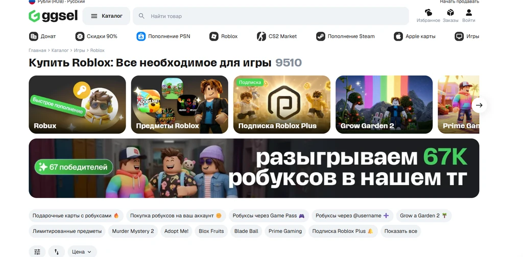The width and height of the screenshot is (523, 257).
Task: Click the Apple карты icon
Action: (398, 36)
